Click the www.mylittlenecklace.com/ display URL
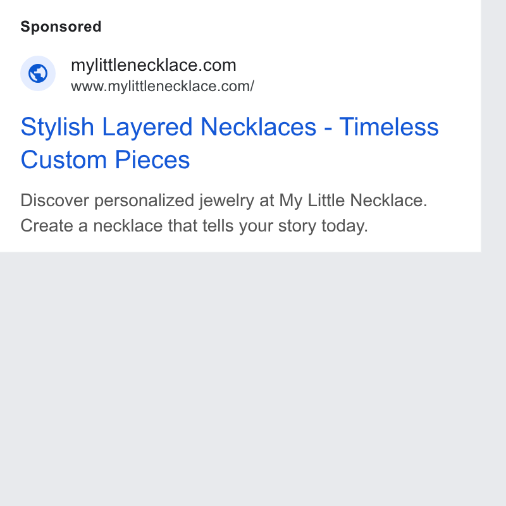This screenshot has width=506, height=506. point(163,87)
